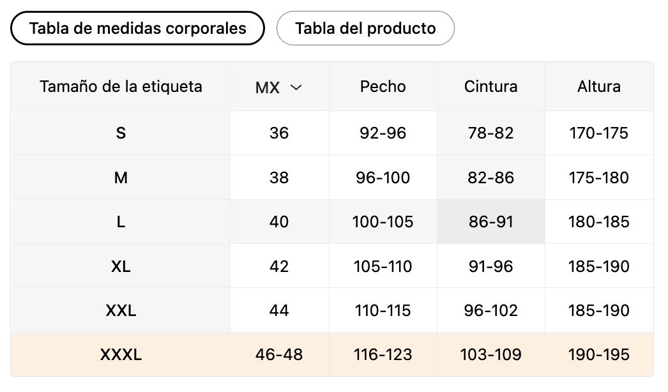Select the S size row label

[x=121, y=133]
